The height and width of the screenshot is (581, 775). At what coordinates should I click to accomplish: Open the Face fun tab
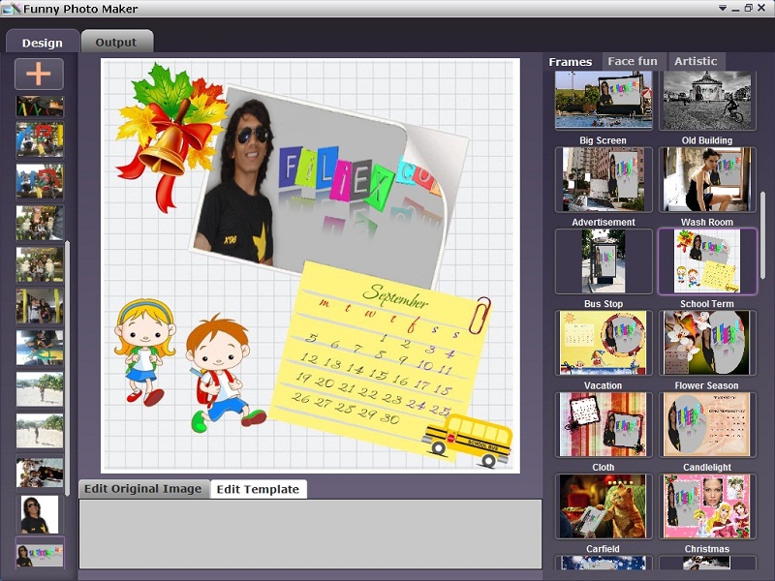click(x=634, y=61)
